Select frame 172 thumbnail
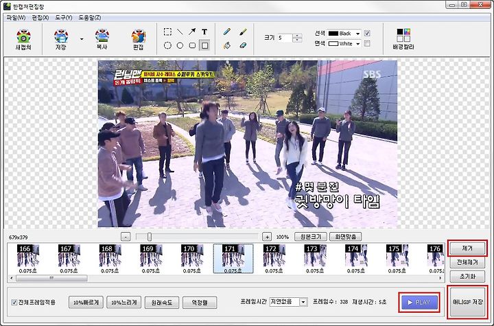The image size is (494, 326). [x=274, y=259]
